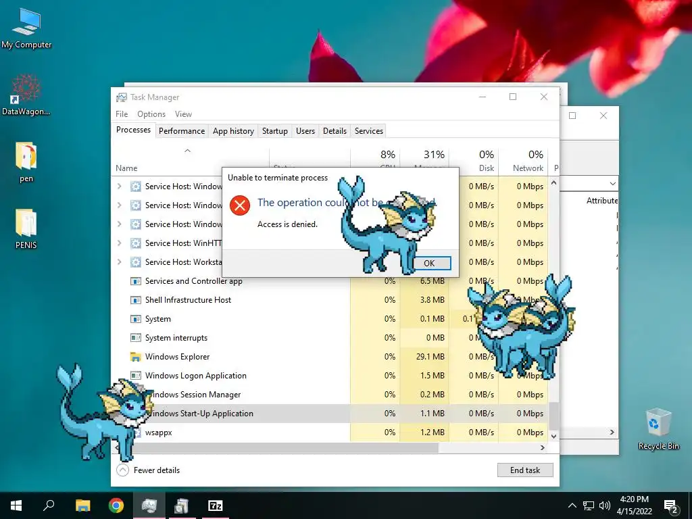
Task: Open taskbar Search magnifier
Action: 49,505
